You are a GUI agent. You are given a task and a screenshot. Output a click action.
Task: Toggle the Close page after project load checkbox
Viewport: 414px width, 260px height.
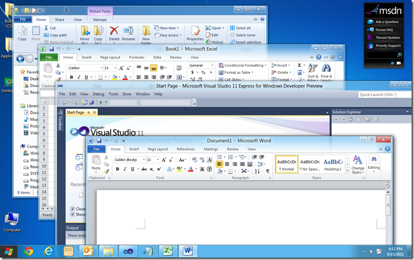73,209
